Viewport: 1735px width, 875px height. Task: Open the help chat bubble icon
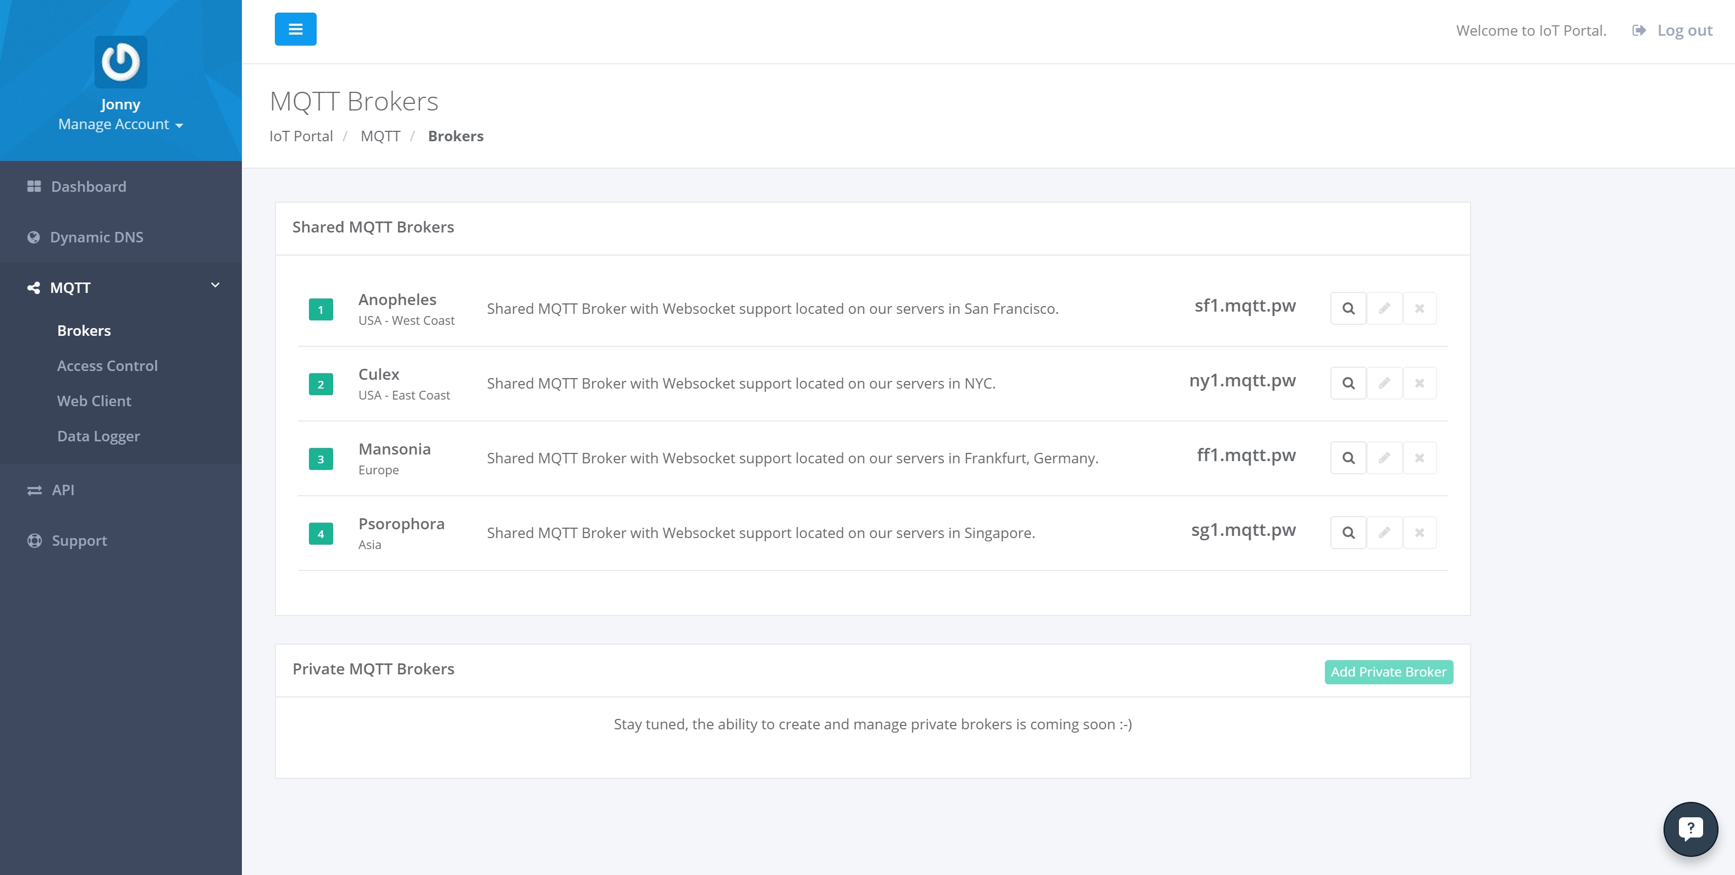pyautogui.click(x=1690, y=828)
